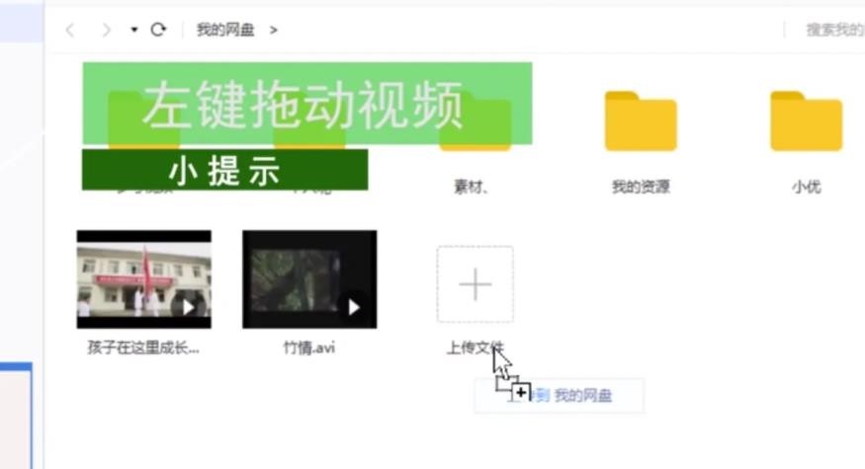This screenshot has width=865, height=469.
Task: Open the 小优 folder icon
Action: click(x=806, y=121)
